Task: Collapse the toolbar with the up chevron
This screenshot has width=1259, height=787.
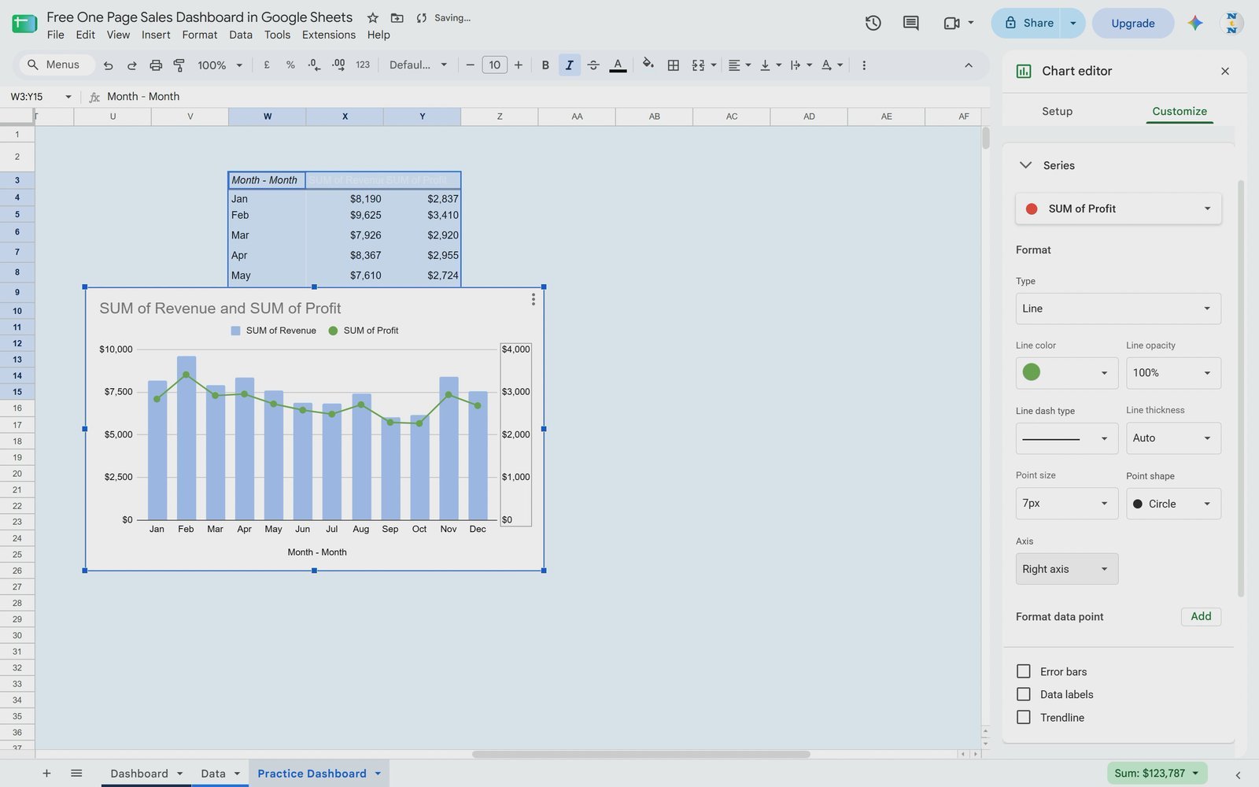Action: (968, 65)
